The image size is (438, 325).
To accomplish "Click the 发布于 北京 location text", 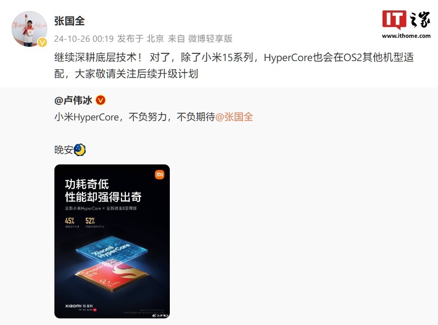I will tap(141, 38).
